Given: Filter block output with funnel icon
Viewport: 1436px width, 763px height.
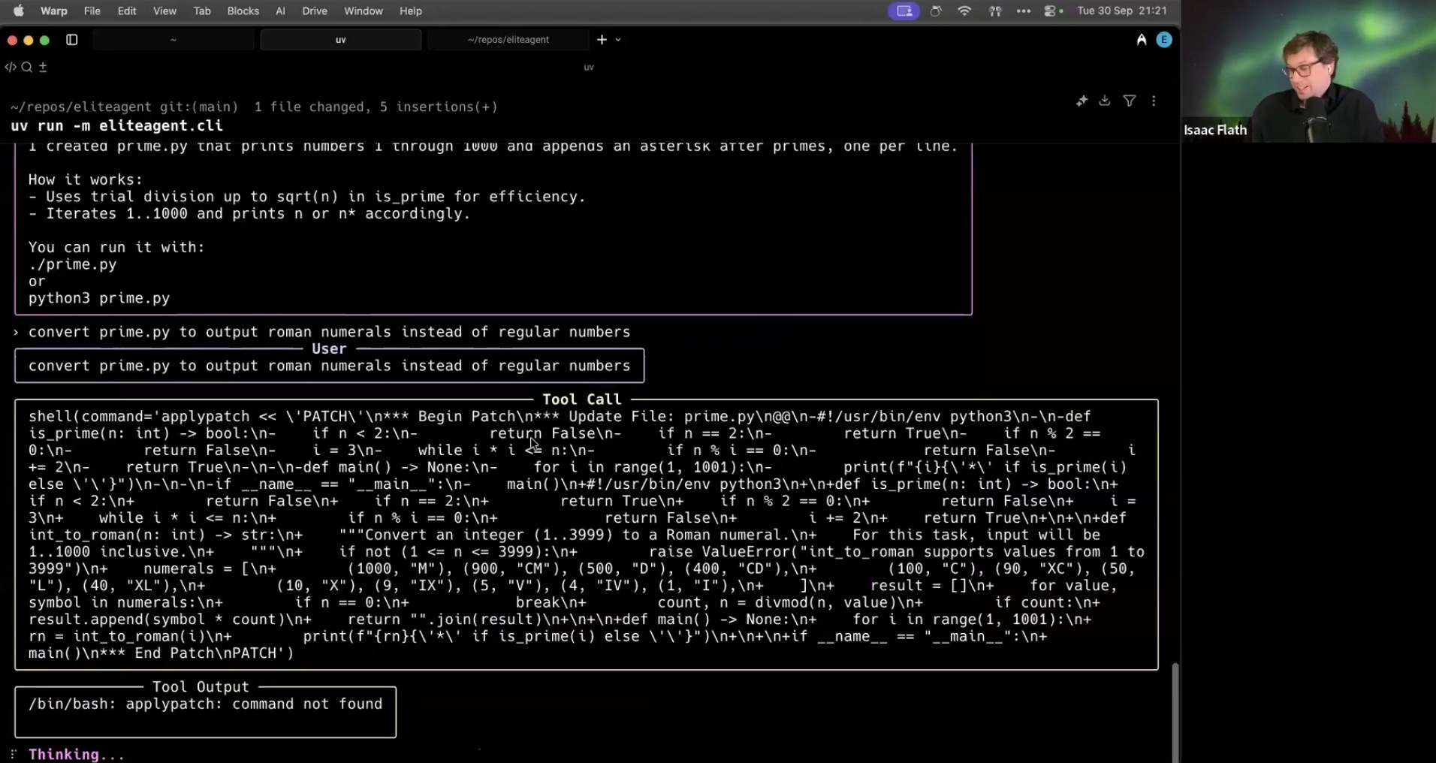Looking at the screenshot, I should pyautogui.click(x=1130, y=101).
